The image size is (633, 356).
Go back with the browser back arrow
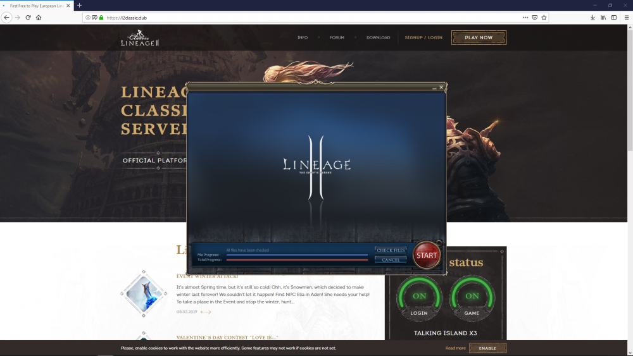click(6, 17)
